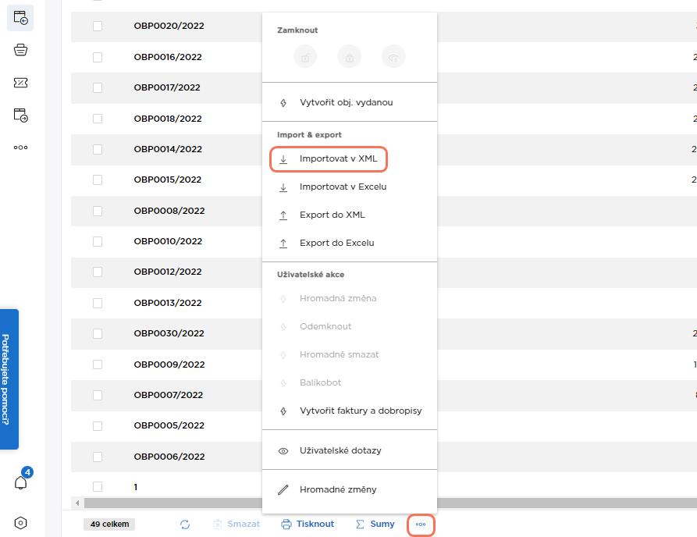Click the eye icon beside Uživatelské dotazy
The width and height of the screenshot is (697, 537).
click(x=283, y=451)
